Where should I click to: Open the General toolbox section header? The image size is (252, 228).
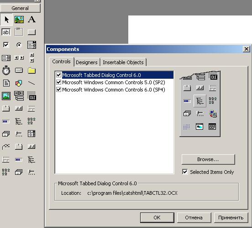[20, 8]
